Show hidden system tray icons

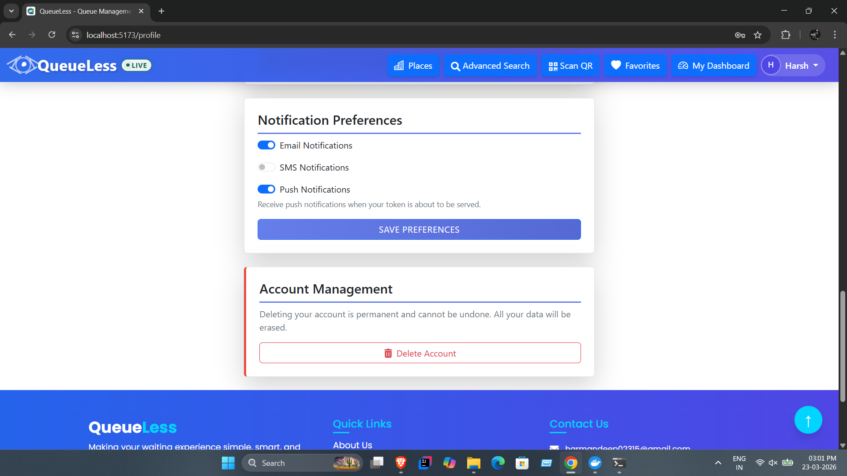point(718,463)
